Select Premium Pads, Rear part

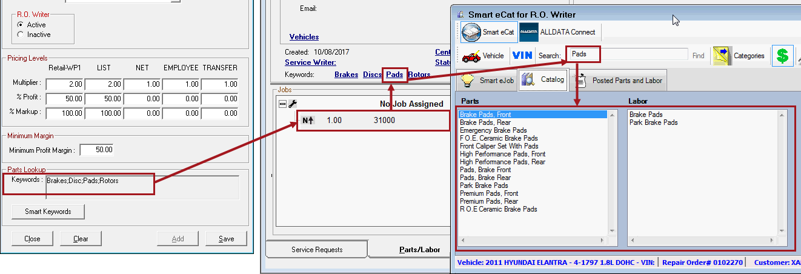489,201
